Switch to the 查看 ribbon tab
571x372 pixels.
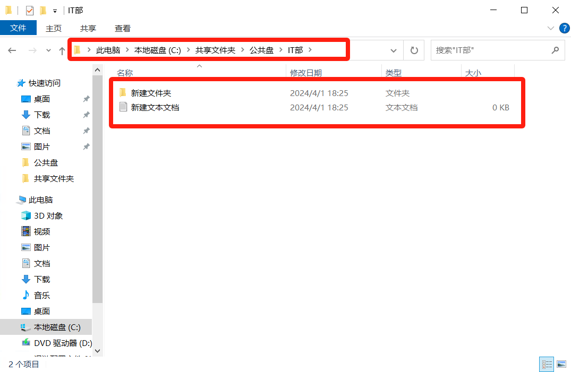point(122,28)
